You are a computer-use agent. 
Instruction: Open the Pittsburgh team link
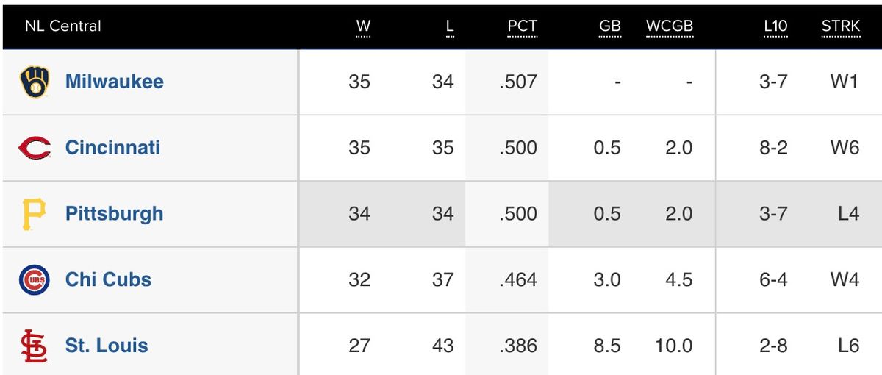(115, 214)
